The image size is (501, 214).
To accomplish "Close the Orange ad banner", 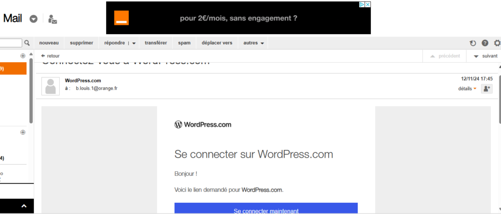I will click(x=367, y=4).
